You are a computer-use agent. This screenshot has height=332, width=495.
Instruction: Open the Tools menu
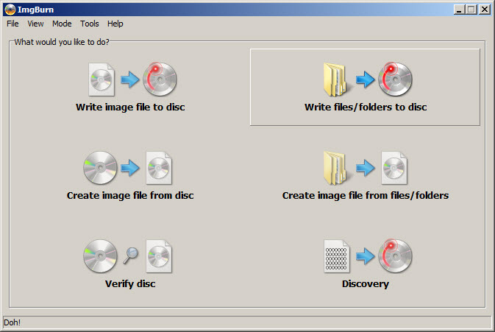tap(89, 24)
